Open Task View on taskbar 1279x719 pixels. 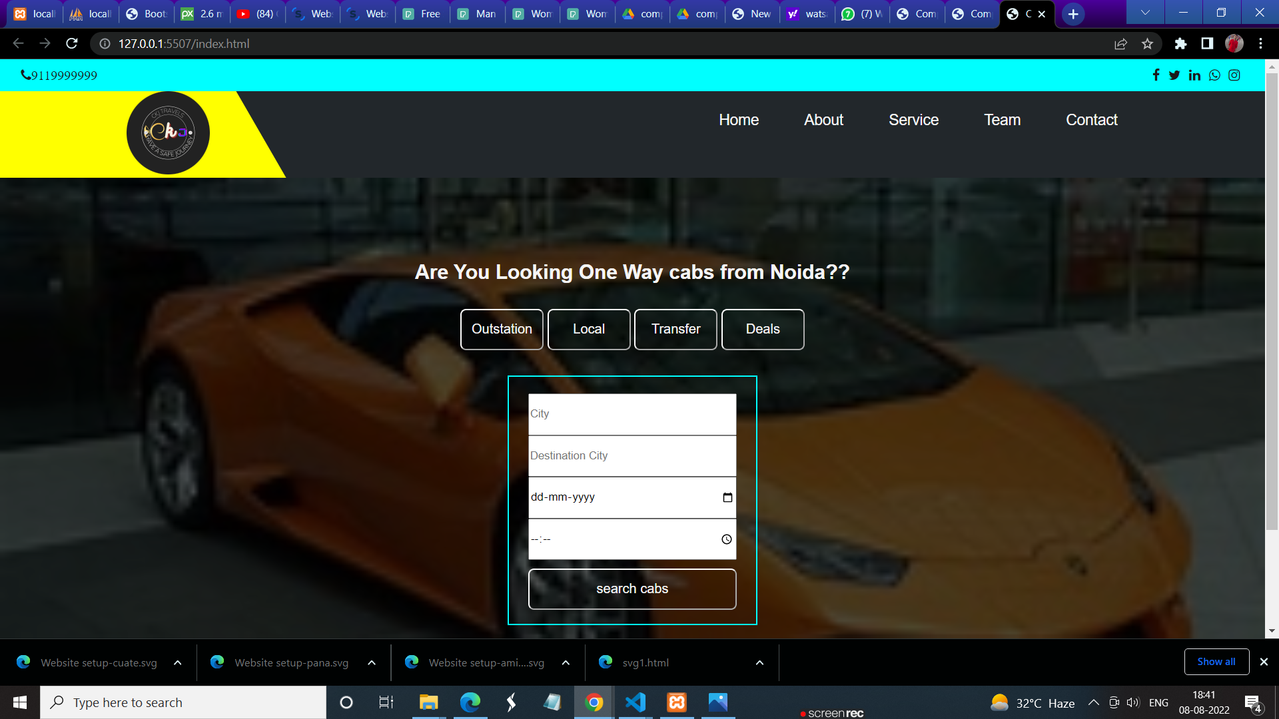coord(386,702)
